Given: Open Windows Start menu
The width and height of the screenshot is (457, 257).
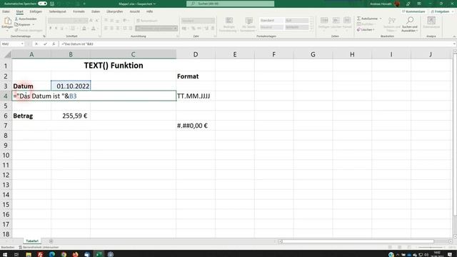Looking at the screenshot, I should [5, 254].
